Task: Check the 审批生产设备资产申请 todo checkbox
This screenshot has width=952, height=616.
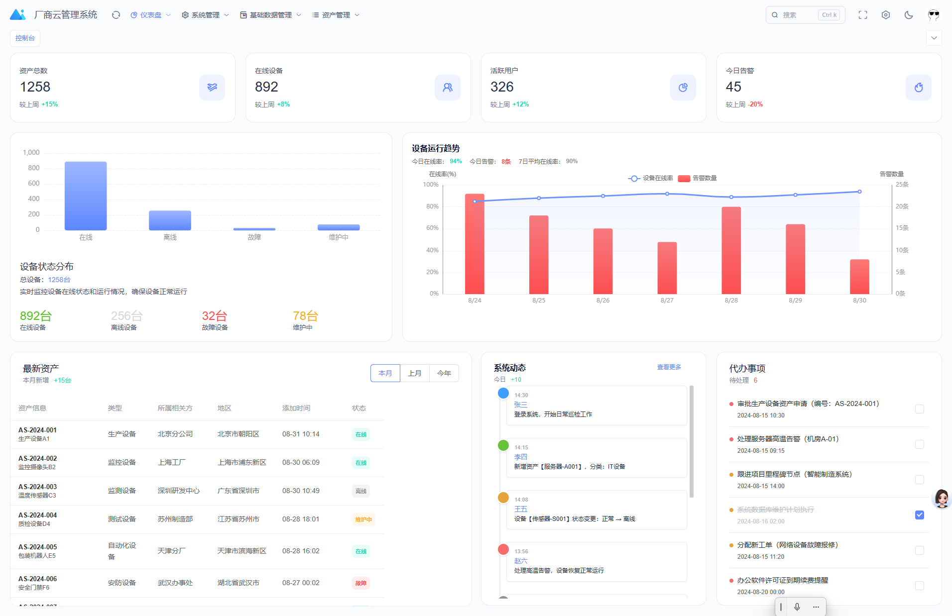Action: (920, 409)
